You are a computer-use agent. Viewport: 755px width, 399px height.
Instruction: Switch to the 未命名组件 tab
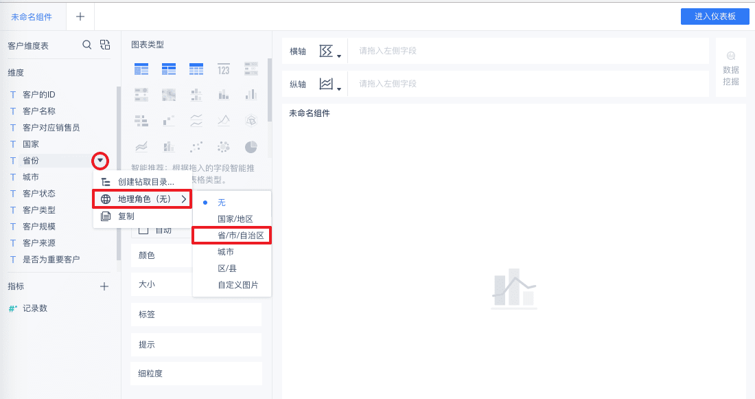click(x=32, y=17)
